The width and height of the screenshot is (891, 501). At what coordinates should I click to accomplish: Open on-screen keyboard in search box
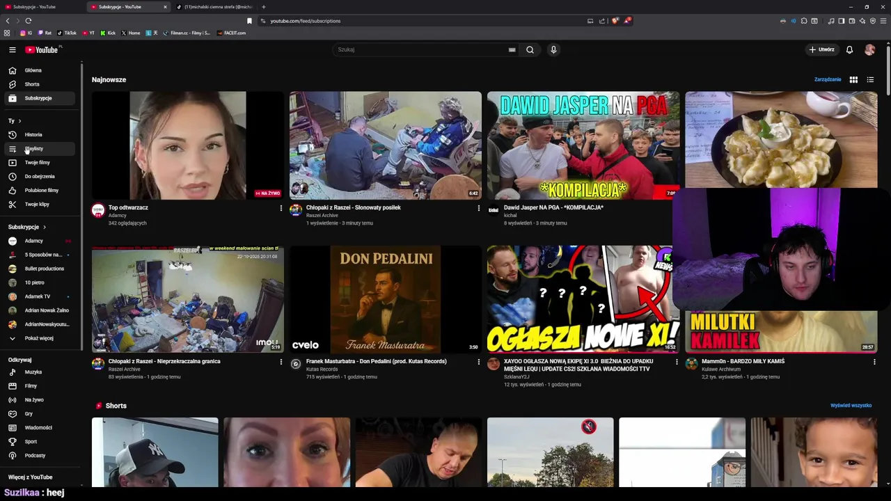[512, 49]
